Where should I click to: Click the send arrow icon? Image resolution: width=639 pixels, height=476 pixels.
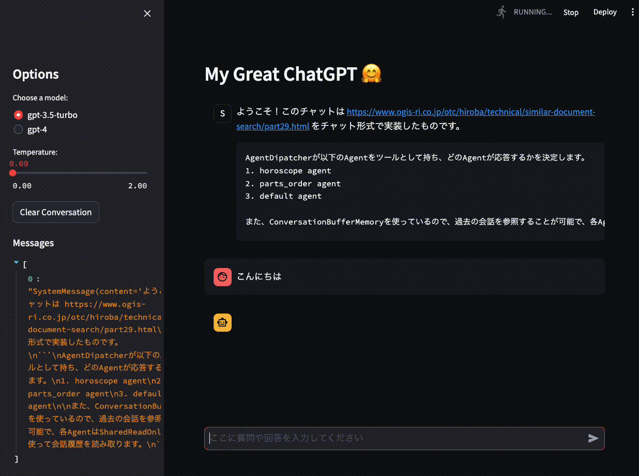(x=593, y=438)
